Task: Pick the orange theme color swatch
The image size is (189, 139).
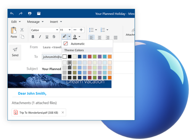Action: 110,56
